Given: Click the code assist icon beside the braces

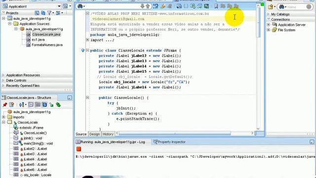Looking at the screenshot, I should tap(179, 6).
